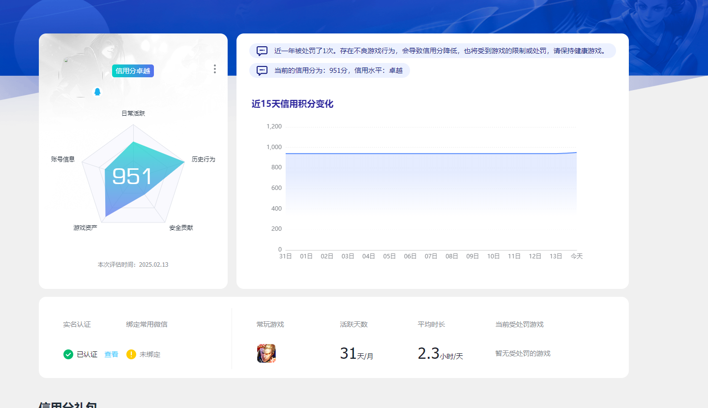The height and width of the screenshot is (408, 708).
Task: Click the 近一年被处罚了1次 notice banner
Action: click(433, 51)
